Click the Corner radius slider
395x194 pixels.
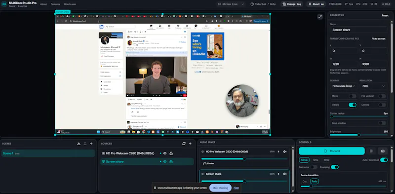click(x=359, y=116)
